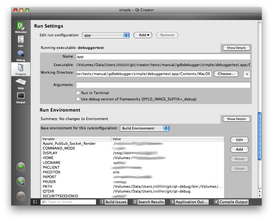The image size is (273, 221).
Task: Select the P4USER variable row
Action: [133, 182]
